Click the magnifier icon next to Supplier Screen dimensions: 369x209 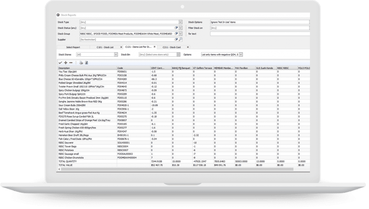181,39
